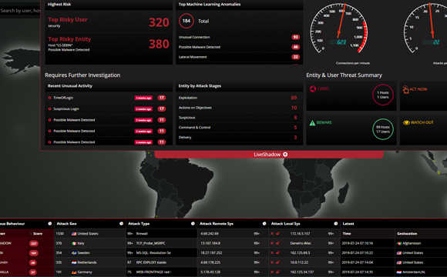The width and height of the screenshot is (447, 277).
Task: Click the 1 Hosts 1 Users circle
Action: pyautogui.click(x=383, y=95)
